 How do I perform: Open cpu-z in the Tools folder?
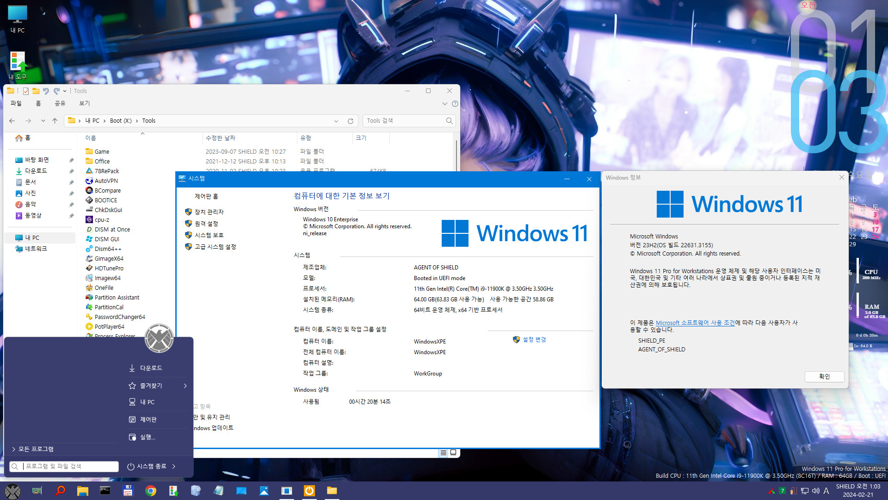[102, 220]
